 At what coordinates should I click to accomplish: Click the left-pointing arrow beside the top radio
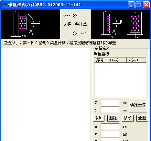(67, 16)
